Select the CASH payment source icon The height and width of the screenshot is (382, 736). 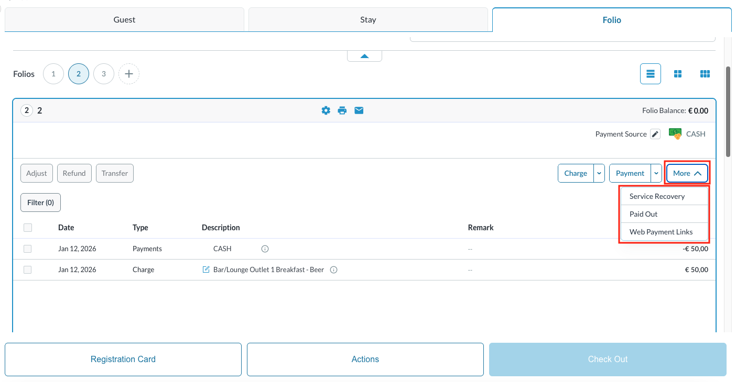point(675,133)
